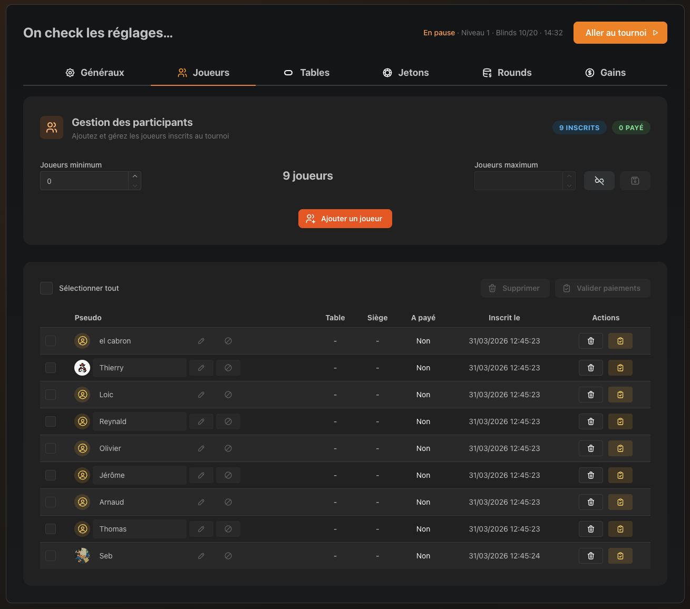Decrement the Joueurs maximum value

point(569,184)
